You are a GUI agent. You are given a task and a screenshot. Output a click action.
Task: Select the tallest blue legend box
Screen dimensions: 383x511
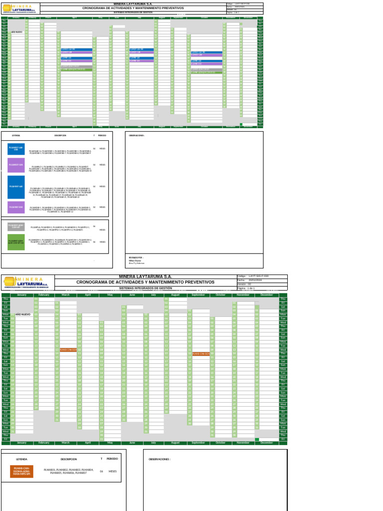(x=16, y=187)
